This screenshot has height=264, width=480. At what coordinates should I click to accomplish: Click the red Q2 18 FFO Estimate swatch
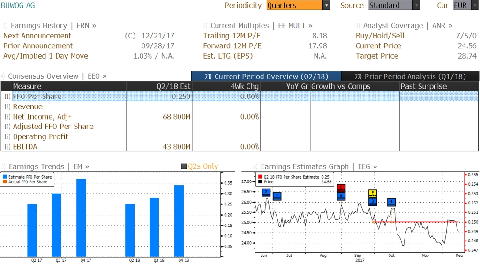(260, 177)
